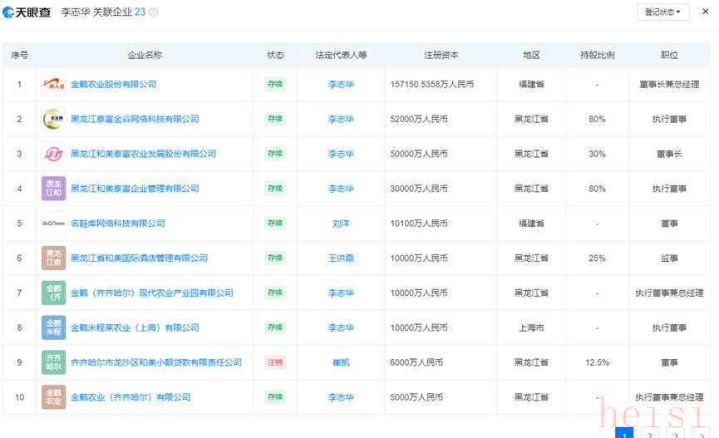Click the help question-mark icon beside 23
719x438 pixels.
pos(153,12)
